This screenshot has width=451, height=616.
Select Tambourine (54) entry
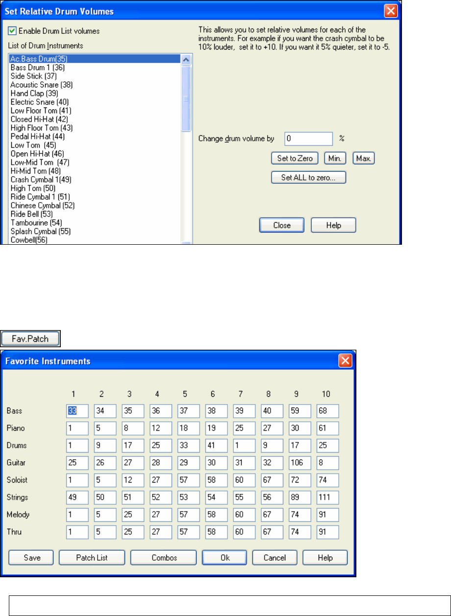95,222
